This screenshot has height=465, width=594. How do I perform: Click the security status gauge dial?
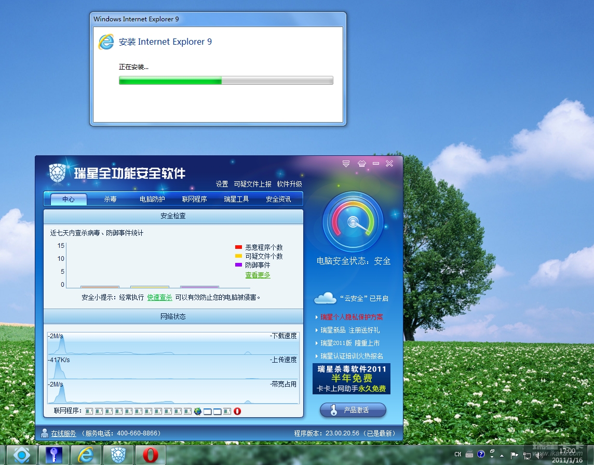pos(353,222)
